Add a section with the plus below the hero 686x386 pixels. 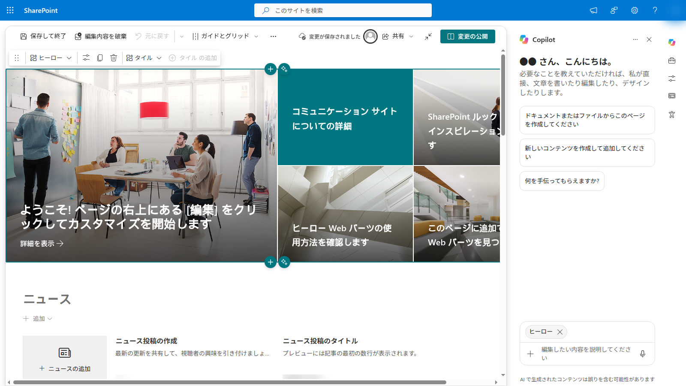pos(271,262)
